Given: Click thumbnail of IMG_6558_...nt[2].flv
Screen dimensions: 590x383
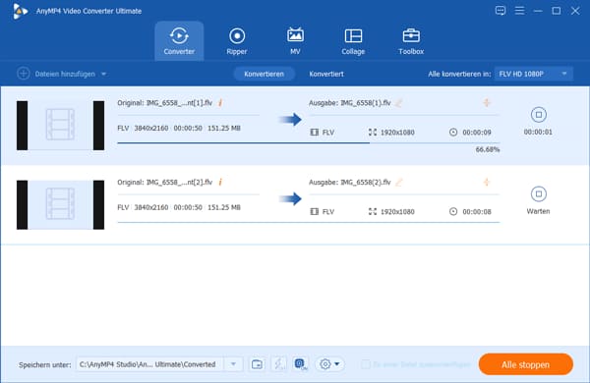Looking at the screenshot, I should coord(61,205).
